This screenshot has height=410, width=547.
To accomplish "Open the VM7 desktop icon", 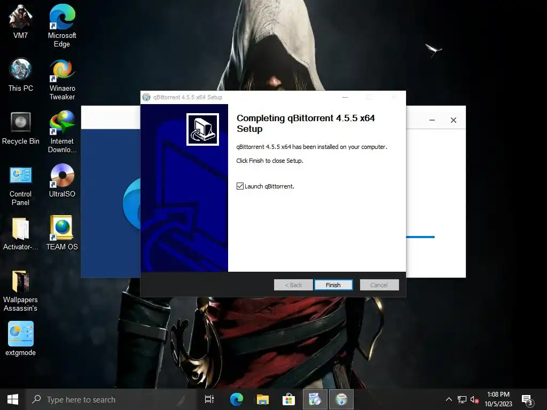I will click(21, 21).
